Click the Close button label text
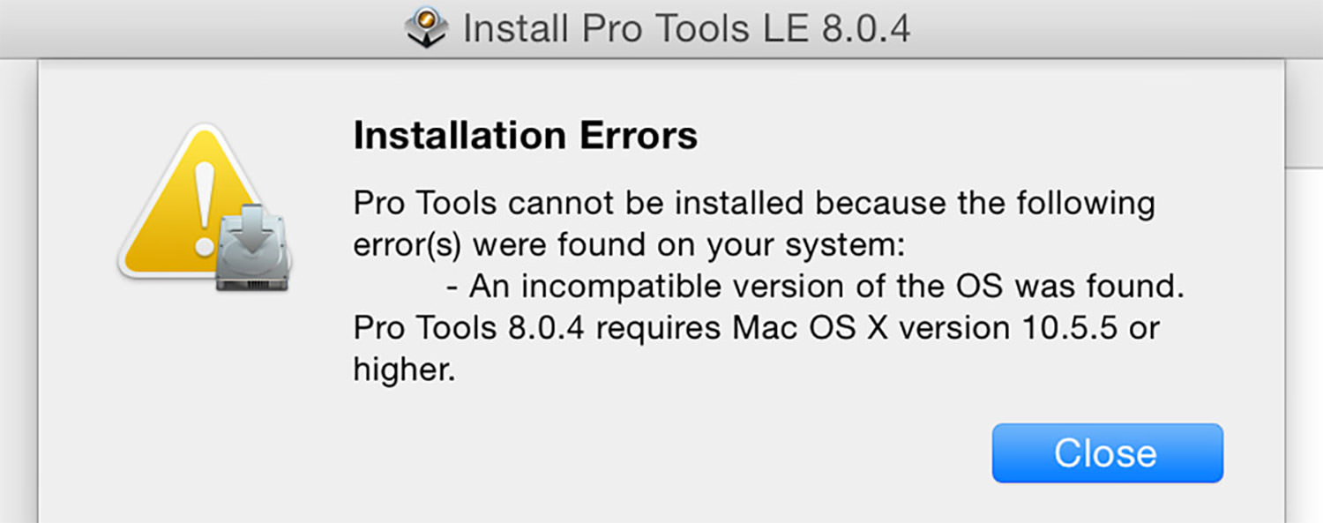The image size is (1323, 523). click(x=1105, y=452)
